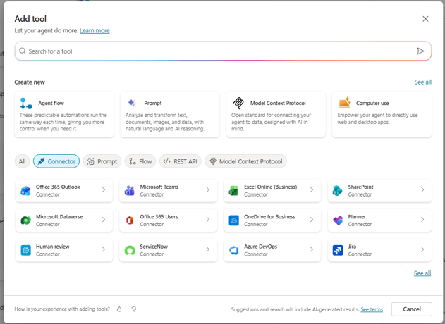Expand the Planner connector chevron
The image size is (445, 324).
click(x=422, y=220)
